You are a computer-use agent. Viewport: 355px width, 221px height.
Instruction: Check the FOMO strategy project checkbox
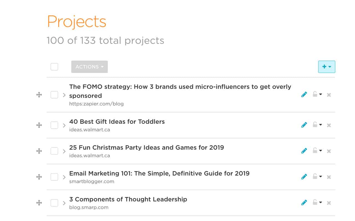tap(54, 94)
